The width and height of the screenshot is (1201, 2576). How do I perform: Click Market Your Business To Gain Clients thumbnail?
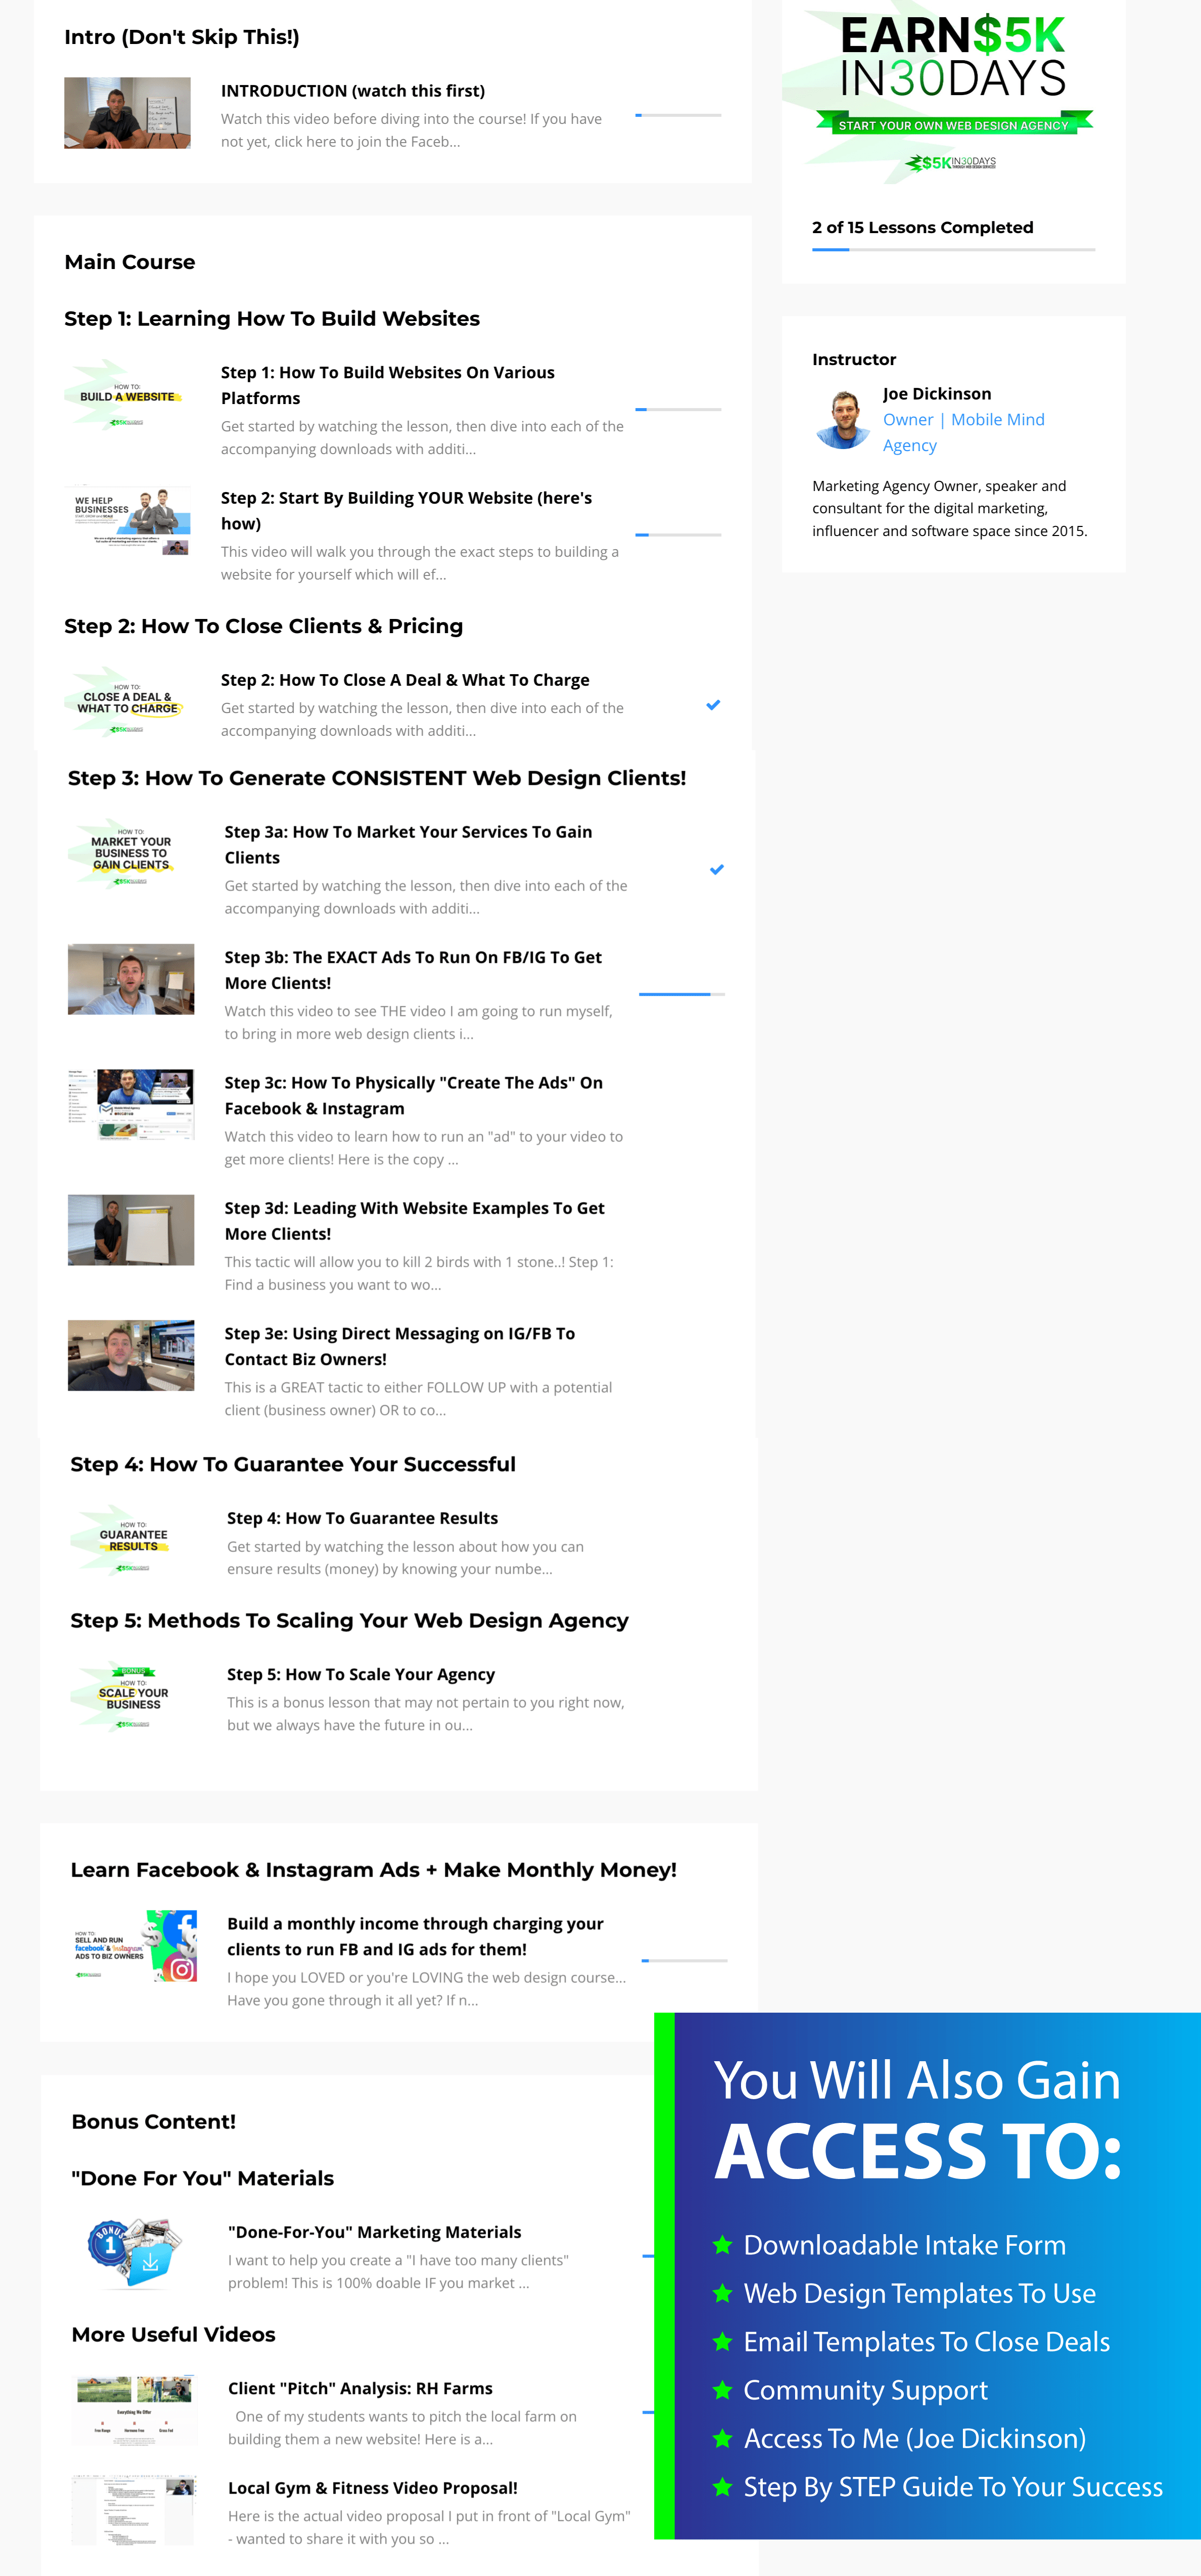coord(131,854)
